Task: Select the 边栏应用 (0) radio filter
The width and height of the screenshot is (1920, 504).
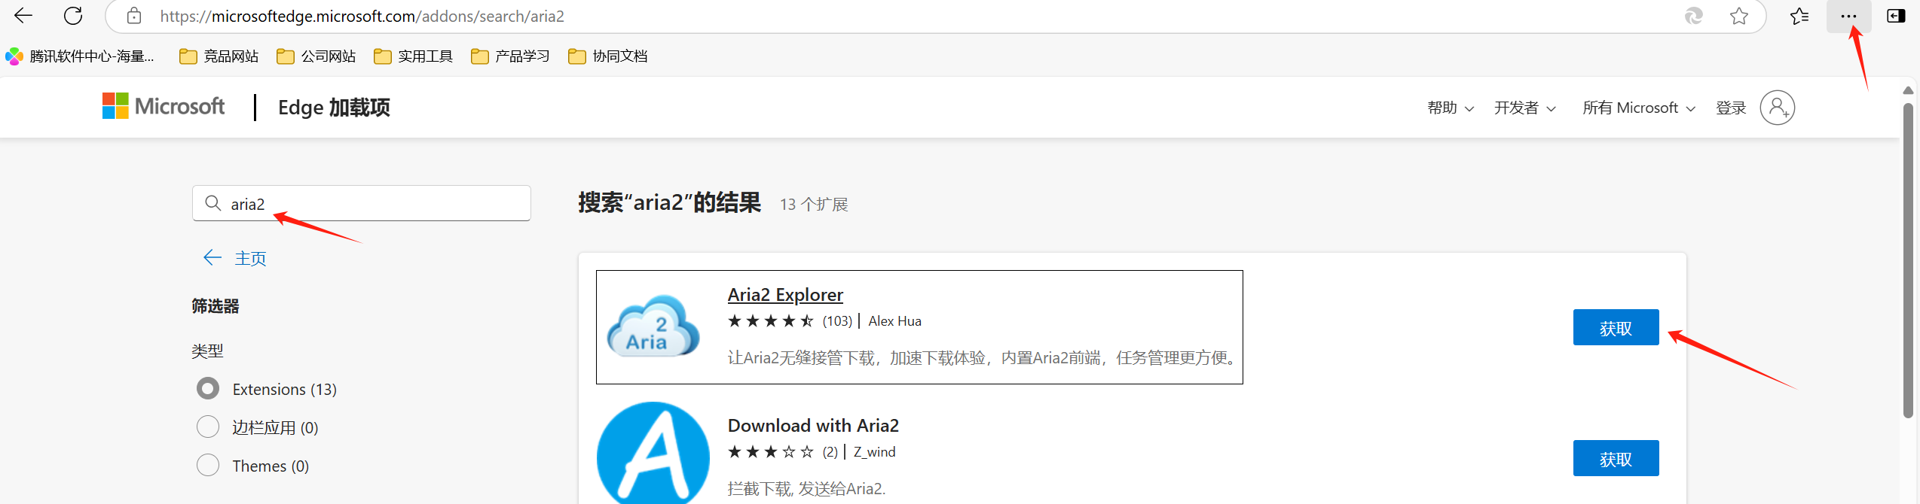Action: point(208,427)
